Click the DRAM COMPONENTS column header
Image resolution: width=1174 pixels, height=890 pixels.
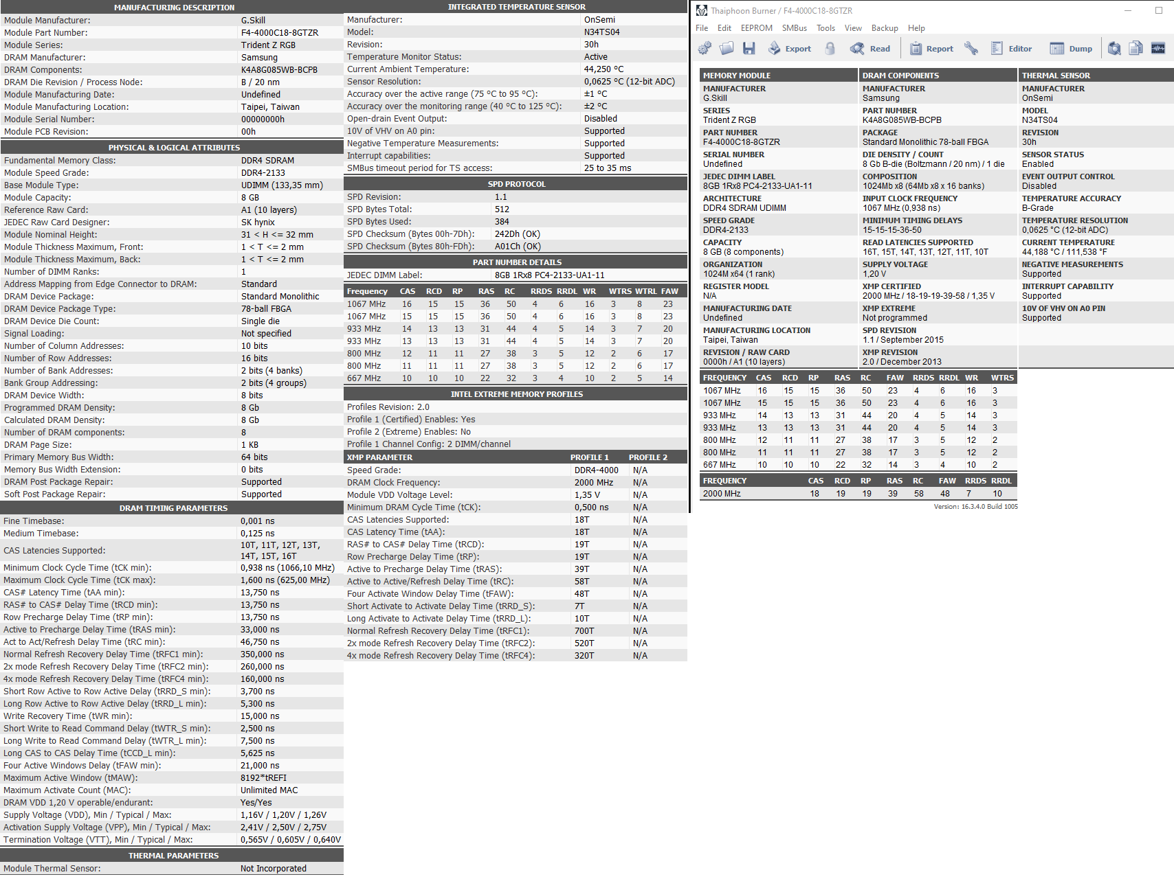click(938, 76)
